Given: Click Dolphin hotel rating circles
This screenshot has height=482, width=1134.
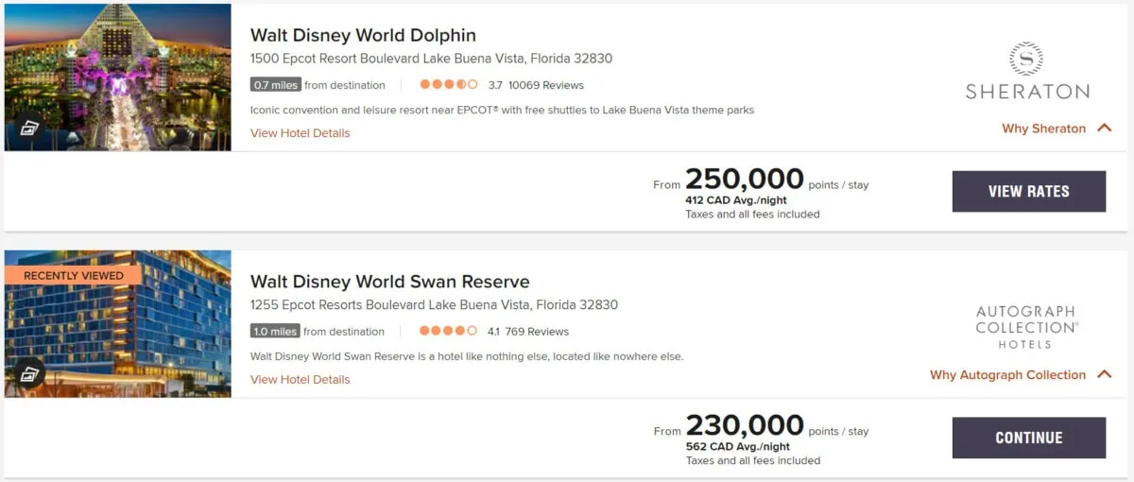Looking at the screenshot, I should pyautogui.click(x=449, y=85).
